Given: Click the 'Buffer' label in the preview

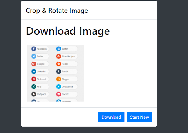Looking at the screenshot, I should [x=65, y=49].
